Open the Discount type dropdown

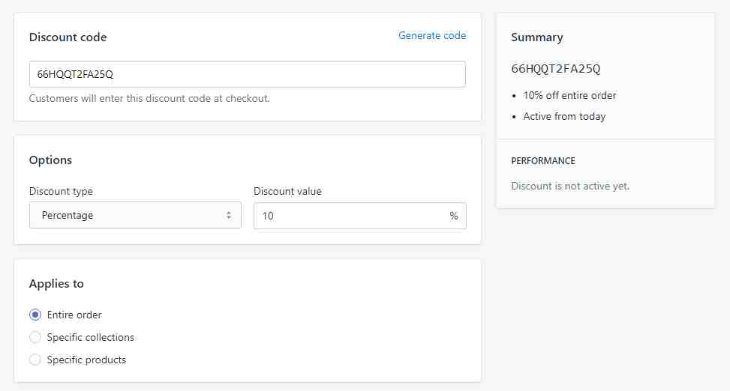135,216
